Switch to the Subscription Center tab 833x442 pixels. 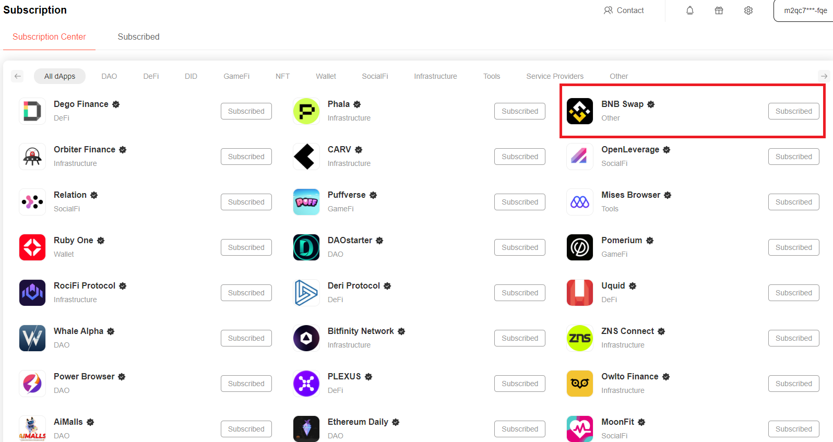pos(49,37)
